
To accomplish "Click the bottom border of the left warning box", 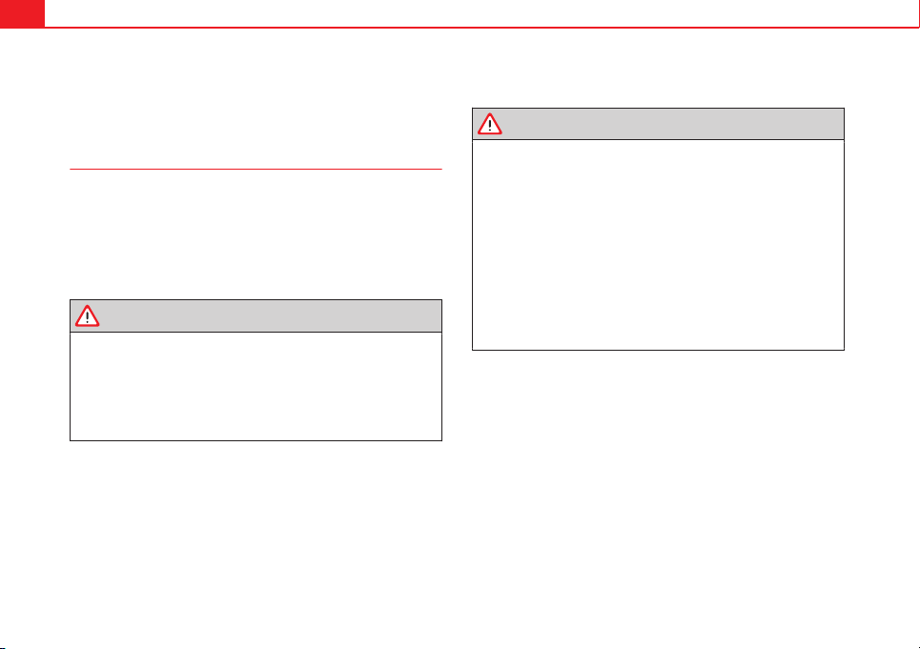I will click(x=256, y=440).
